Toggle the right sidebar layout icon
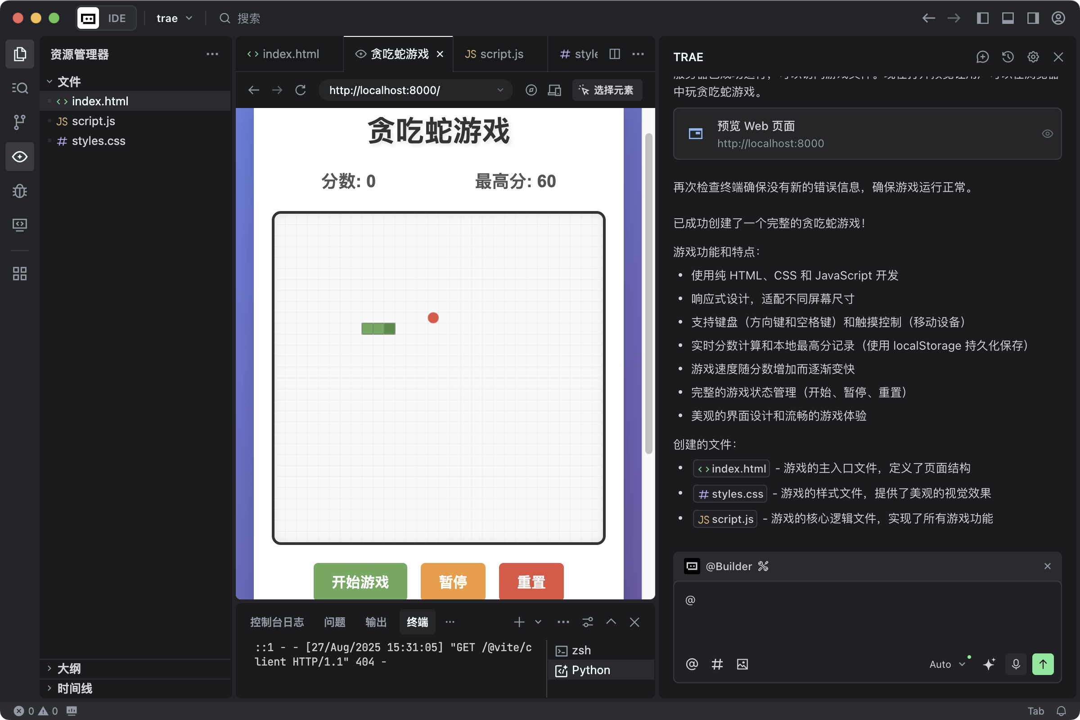 [x=1033, y=18]
